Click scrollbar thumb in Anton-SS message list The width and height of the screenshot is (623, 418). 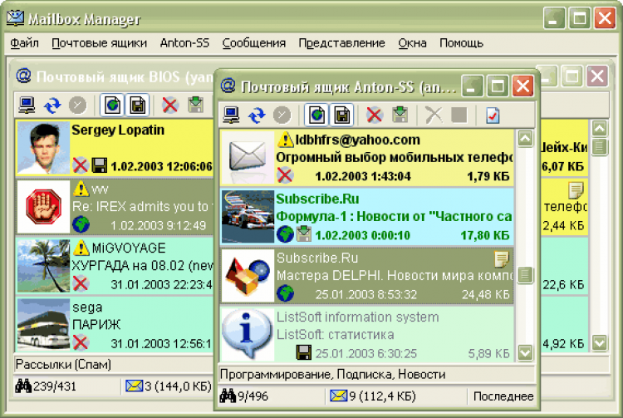click(x=525, y=274)
